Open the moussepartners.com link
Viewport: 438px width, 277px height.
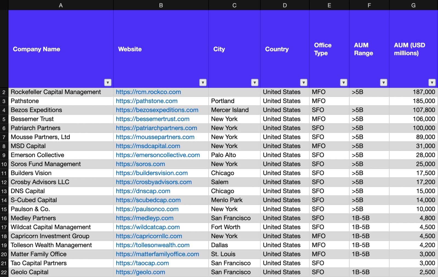(x=155, y=137)
